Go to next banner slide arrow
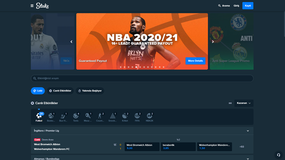The image size is (285, 160). coord(213,42)
